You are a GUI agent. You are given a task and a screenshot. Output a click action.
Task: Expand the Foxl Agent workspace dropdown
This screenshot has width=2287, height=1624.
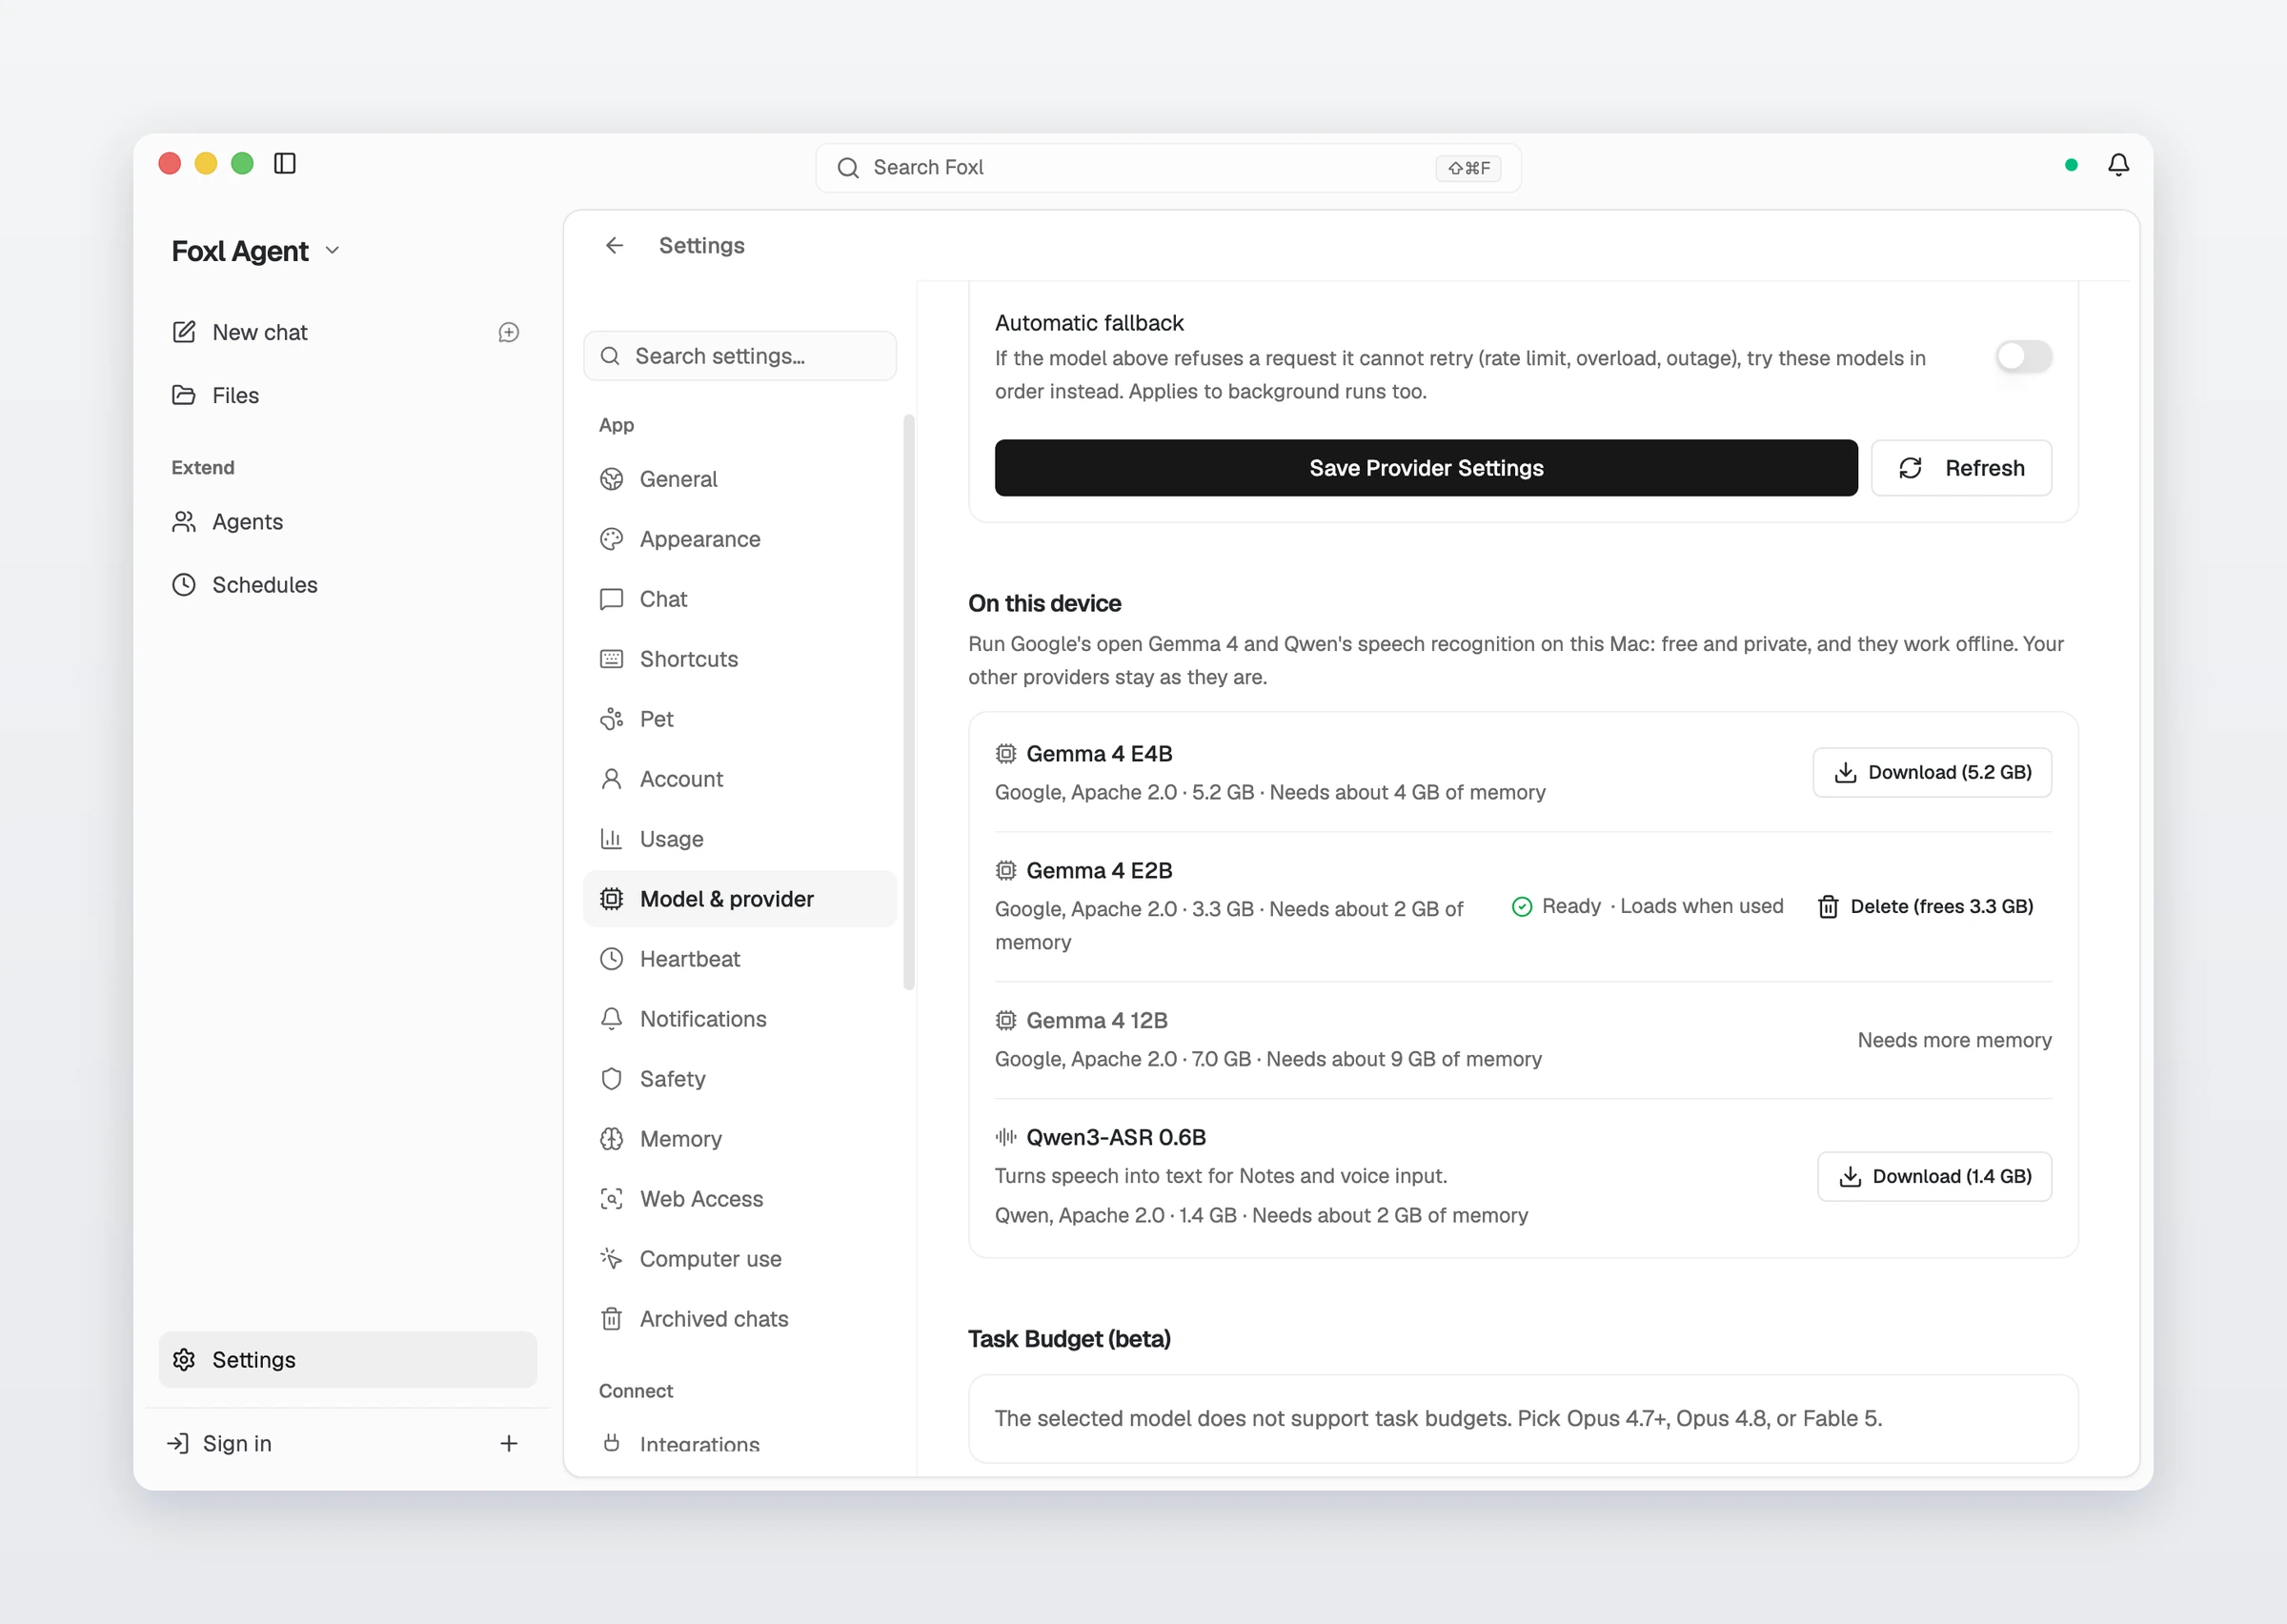point(256,251)
